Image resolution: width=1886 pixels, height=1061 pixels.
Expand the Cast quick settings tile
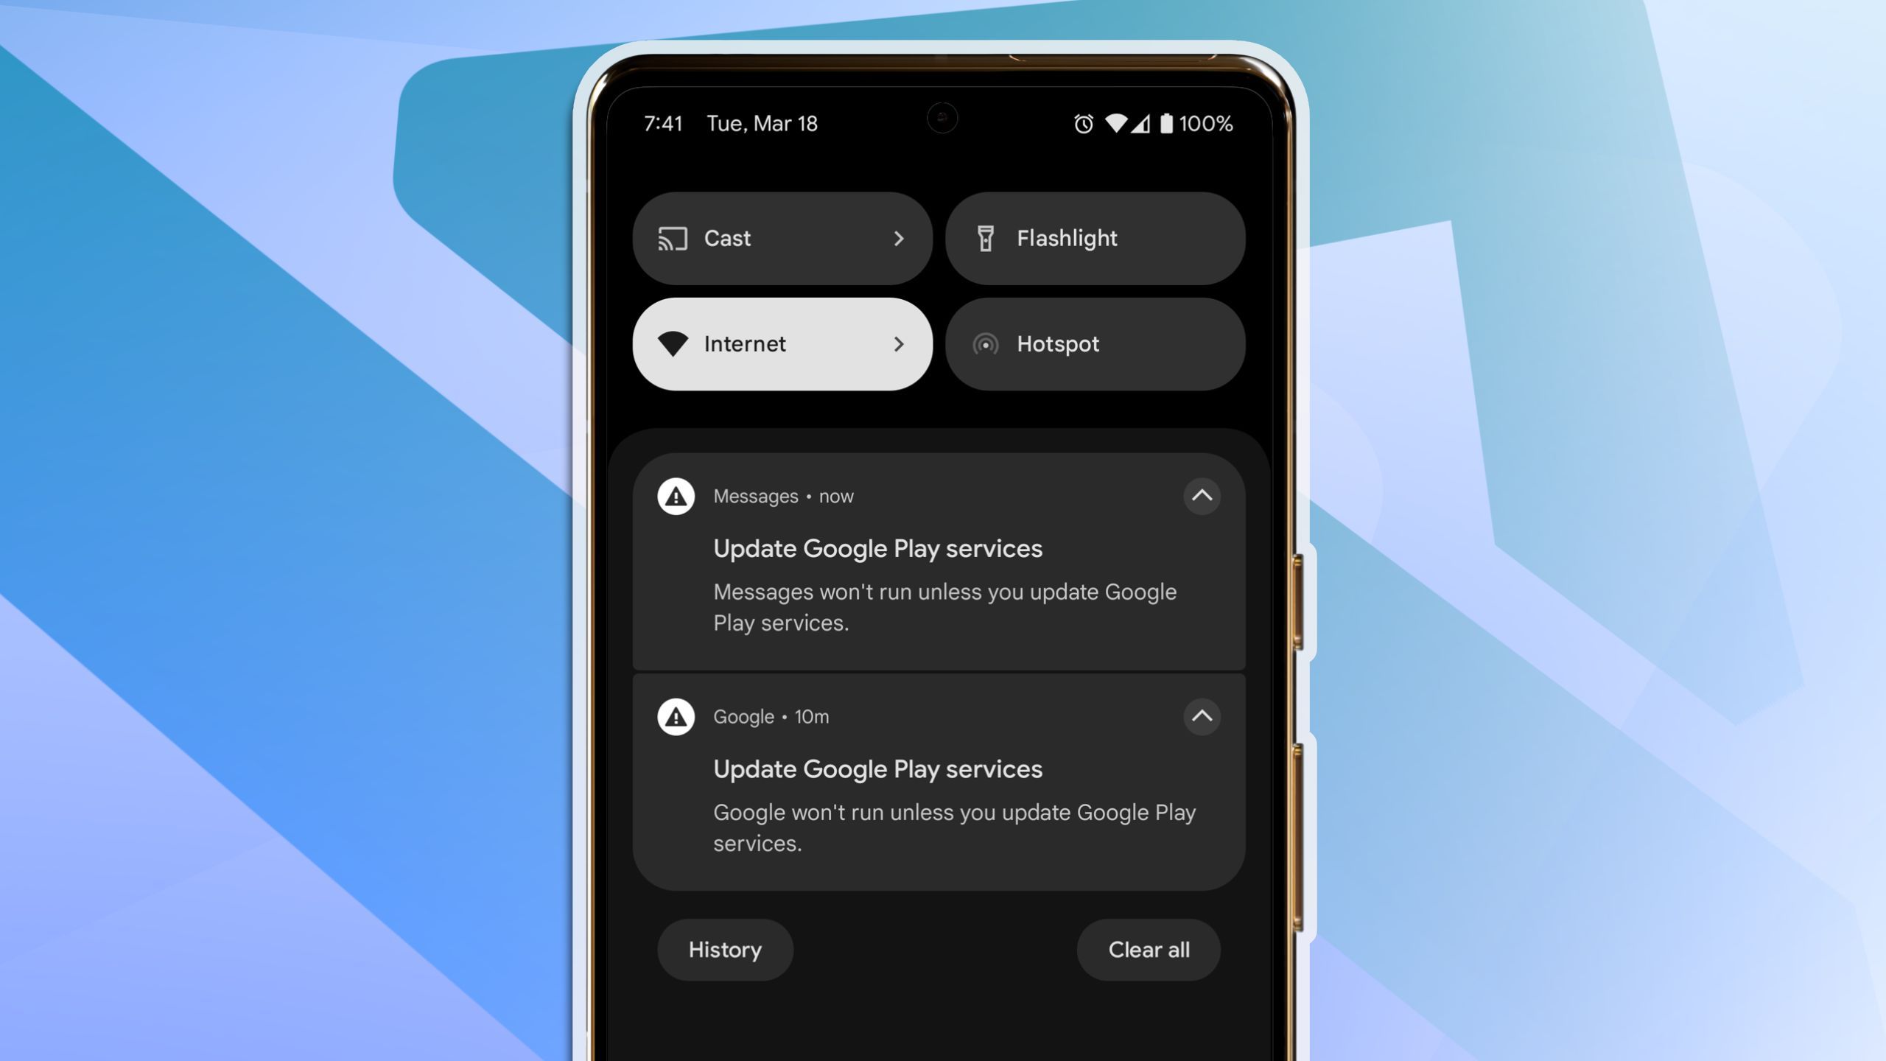(x=897, y=237)
